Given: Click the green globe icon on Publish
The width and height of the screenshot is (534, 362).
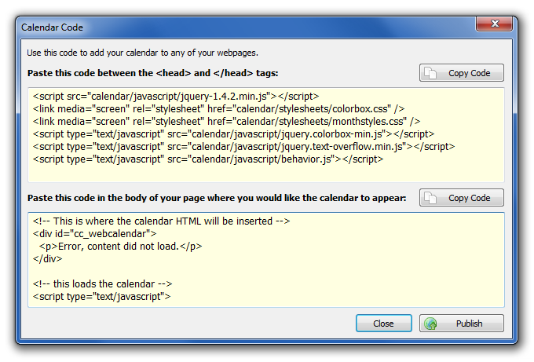Looking at the screenshot, I should coord(430,324).
